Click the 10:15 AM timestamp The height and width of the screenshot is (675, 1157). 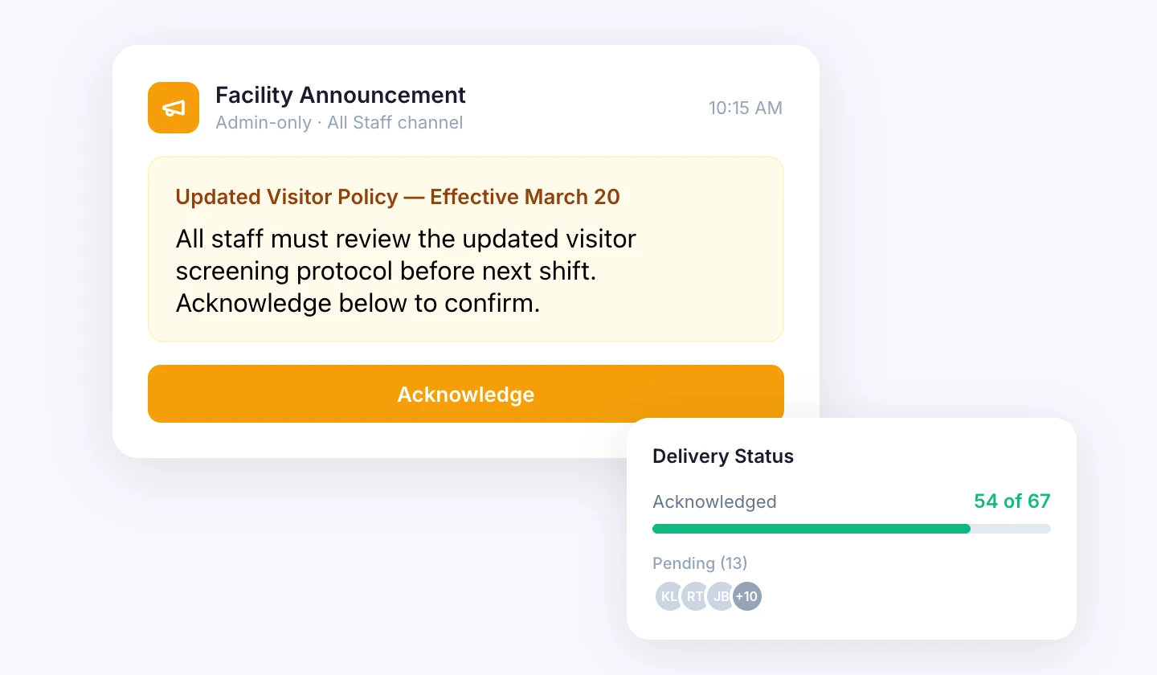point(745,108)
